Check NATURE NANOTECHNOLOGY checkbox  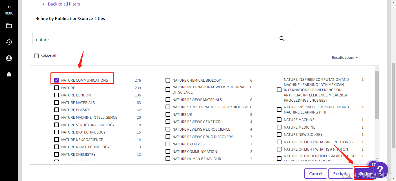coord(57,147)
